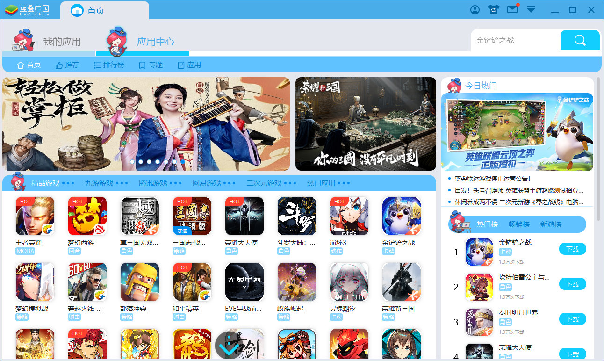Open 梦幻西游 game icon
Screen dimensions: 604x361
pos(87,216)
